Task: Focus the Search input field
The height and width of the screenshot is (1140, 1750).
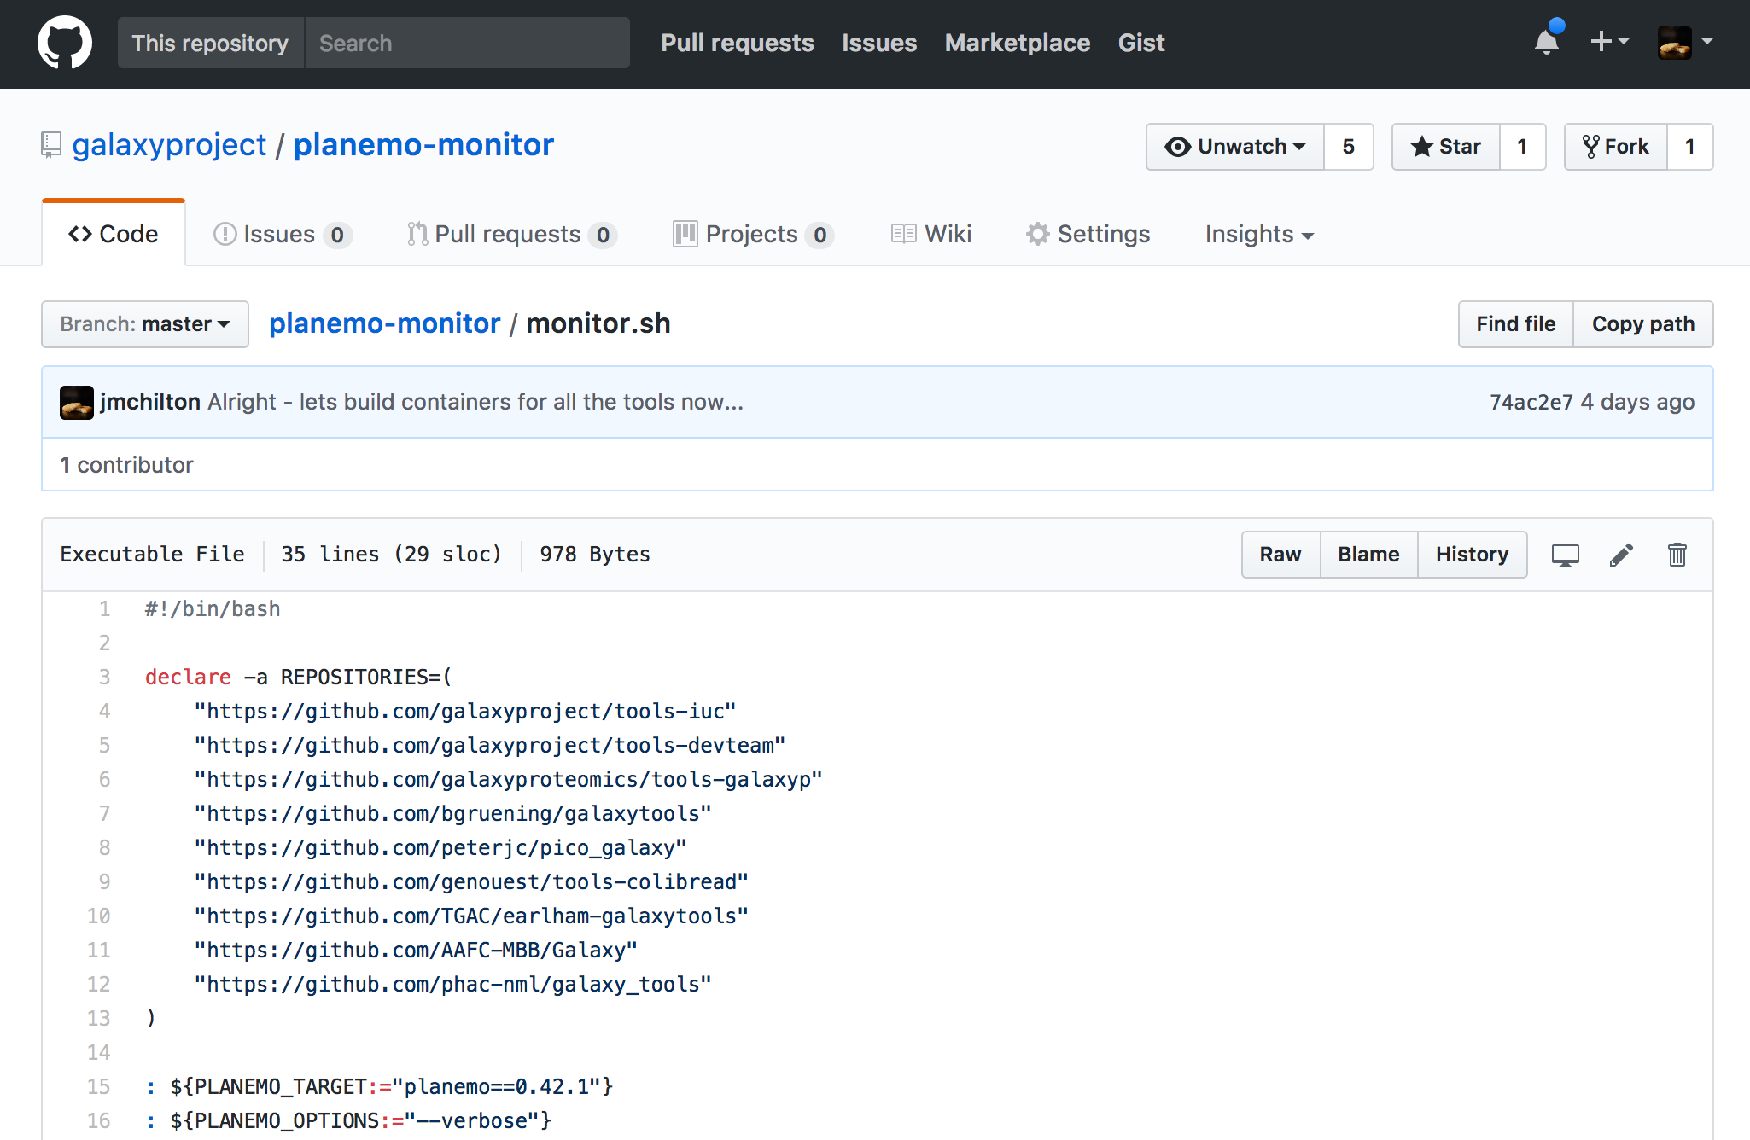Action: coord(468,43)
